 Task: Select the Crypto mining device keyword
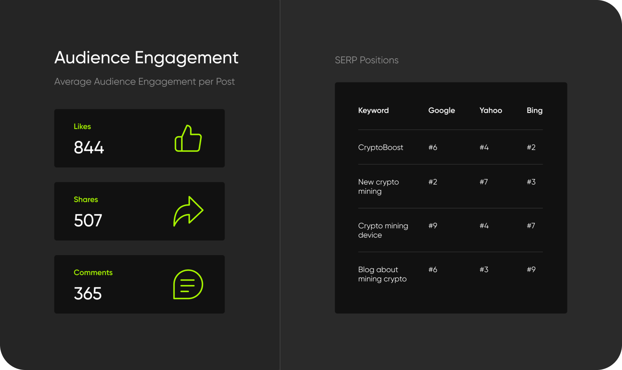click(x=383, y=230)
